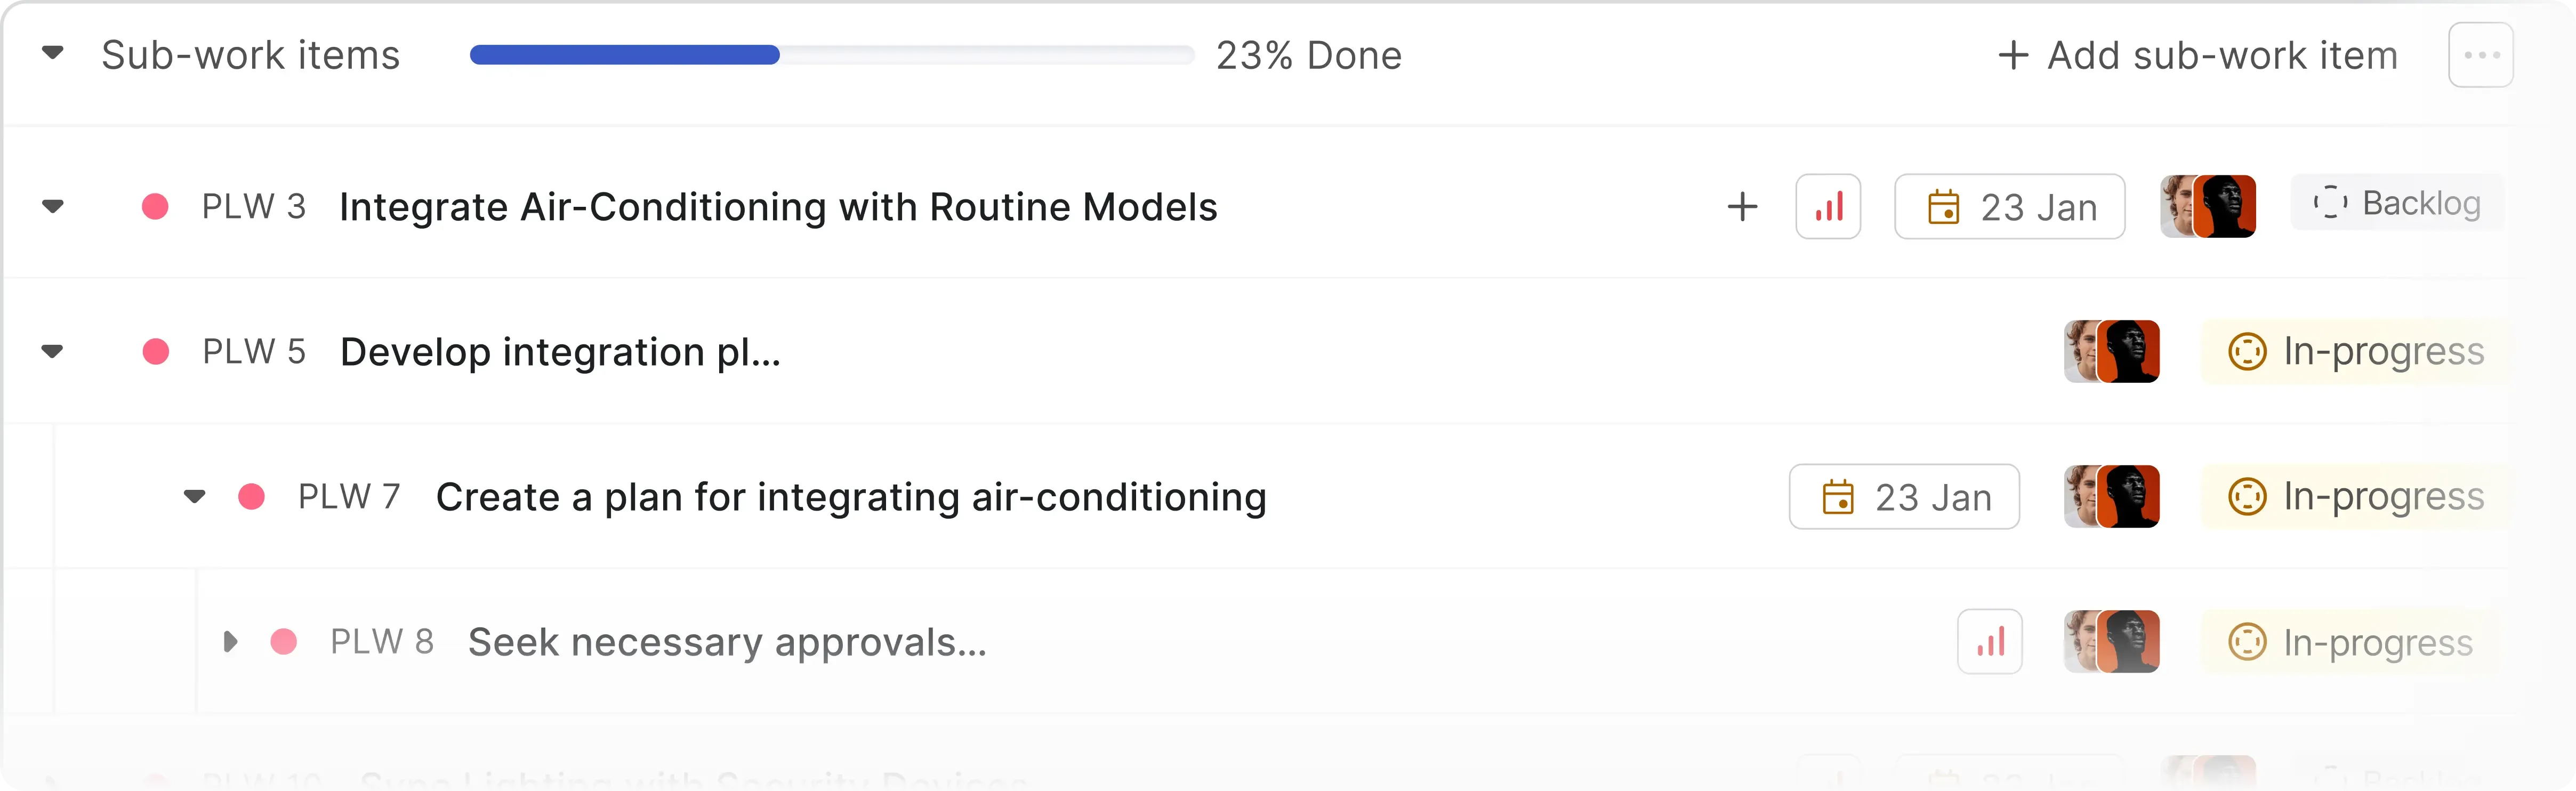Open the three-dots more options menu

click(x=2480, y=55)
